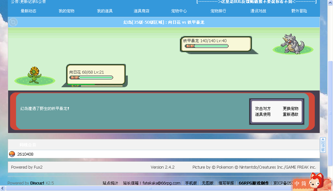The width and height of the screenshot is (333, 191).
Task: Open the 最新动态 menu
Action: click(x=29, y=11)
